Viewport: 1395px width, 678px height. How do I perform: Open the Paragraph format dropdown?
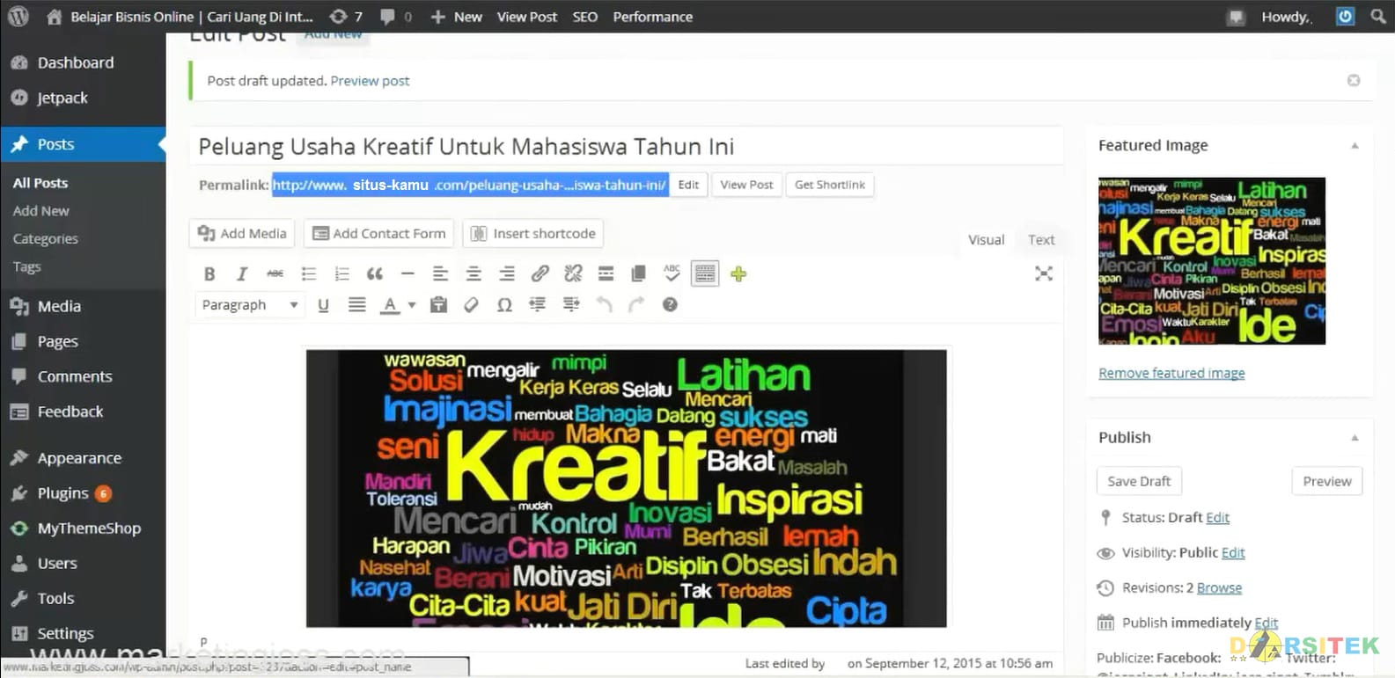point(250,305)
